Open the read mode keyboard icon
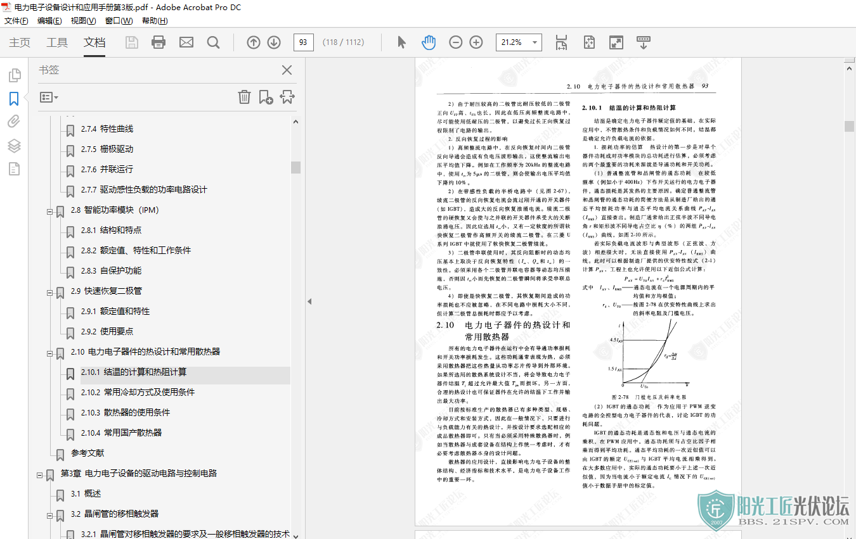 [644, 42]
